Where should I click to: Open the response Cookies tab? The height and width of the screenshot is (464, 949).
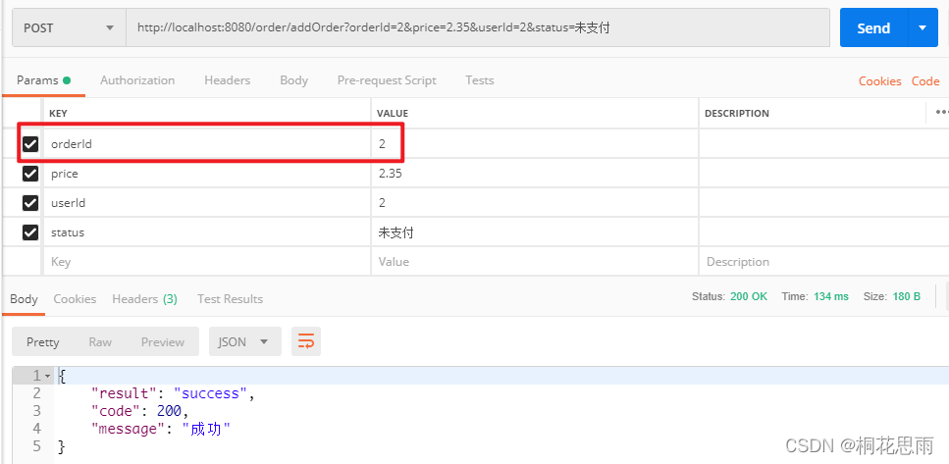click(x=75, y=299)
